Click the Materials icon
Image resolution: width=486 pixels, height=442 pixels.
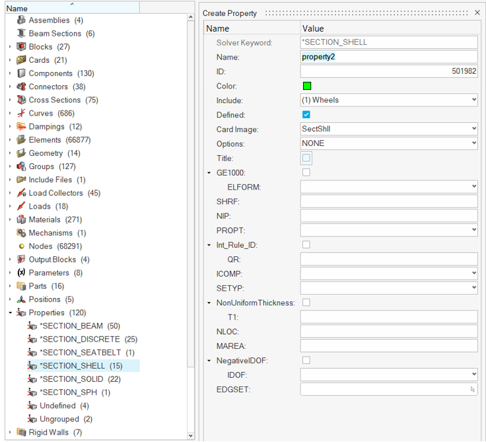tap(21, 219)
